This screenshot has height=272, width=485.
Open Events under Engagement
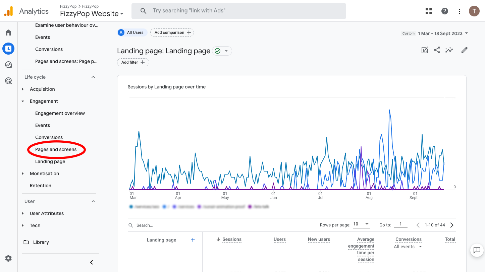43,125
